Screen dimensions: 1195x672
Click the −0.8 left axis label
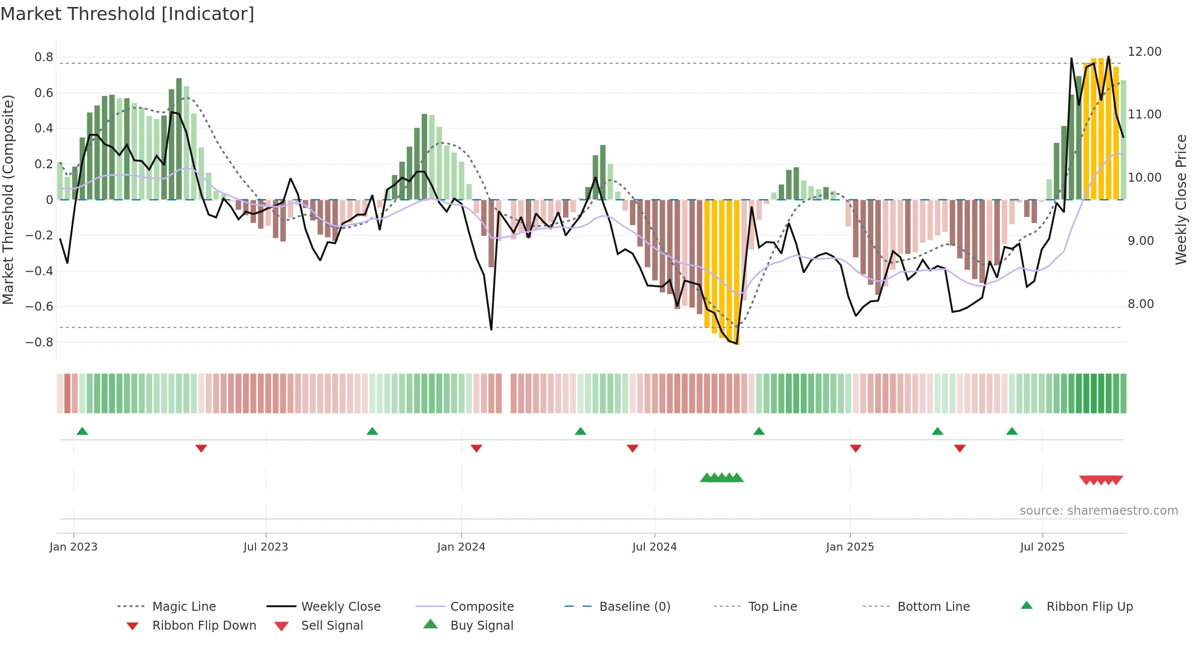coord(39,342)
